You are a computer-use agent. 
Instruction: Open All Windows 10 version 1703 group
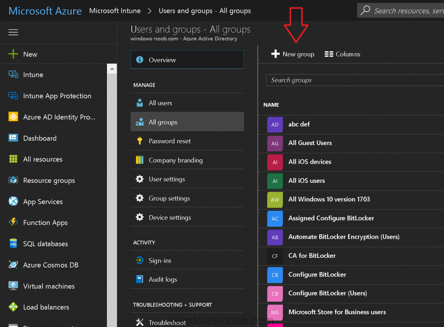pyautogui.click(x=351, y=199)
